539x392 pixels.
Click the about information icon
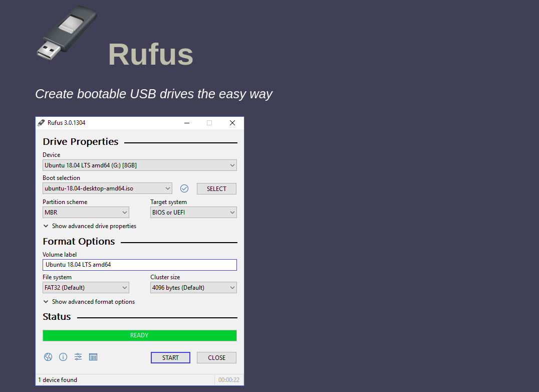point(63,357)
